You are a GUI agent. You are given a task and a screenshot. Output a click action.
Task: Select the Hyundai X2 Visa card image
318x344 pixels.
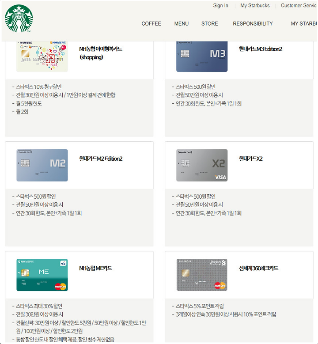click(202, 165)
